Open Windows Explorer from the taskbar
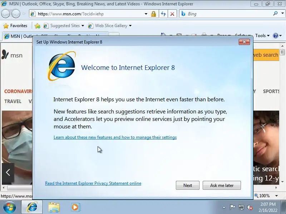Viewport: 286px width, 214px height. coord(54,207)
